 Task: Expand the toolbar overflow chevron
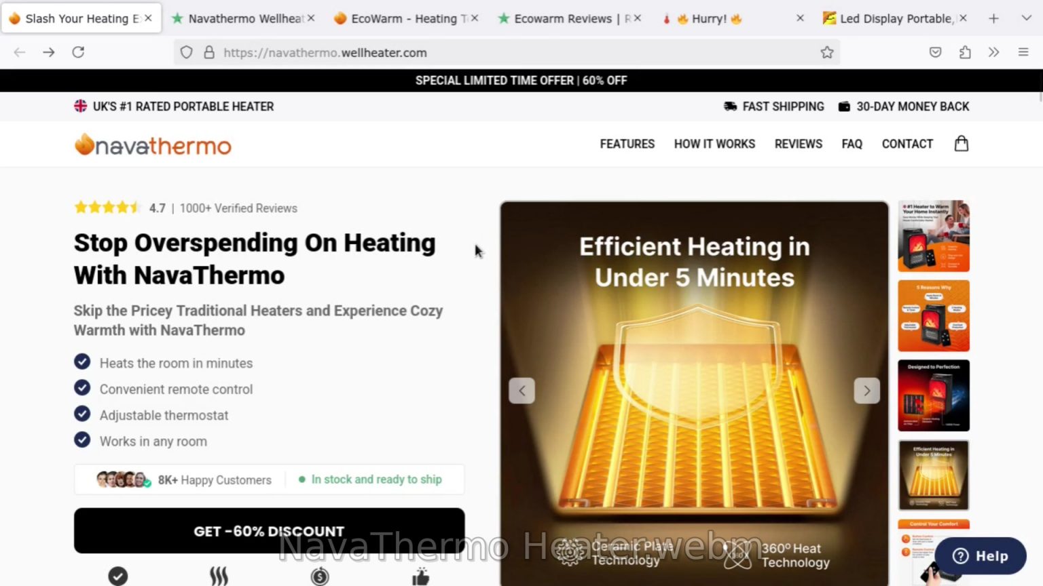(x=994, y=52)
